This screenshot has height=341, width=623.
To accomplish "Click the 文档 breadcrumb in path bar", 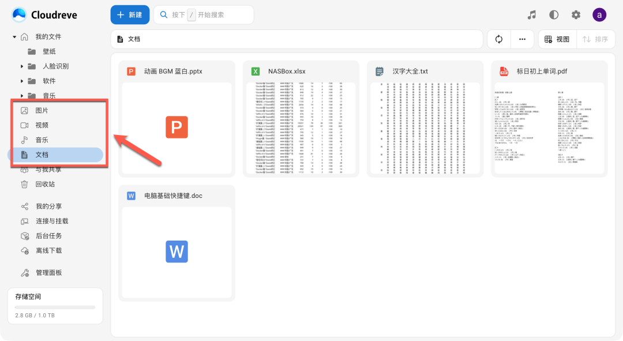I will 129,39.
